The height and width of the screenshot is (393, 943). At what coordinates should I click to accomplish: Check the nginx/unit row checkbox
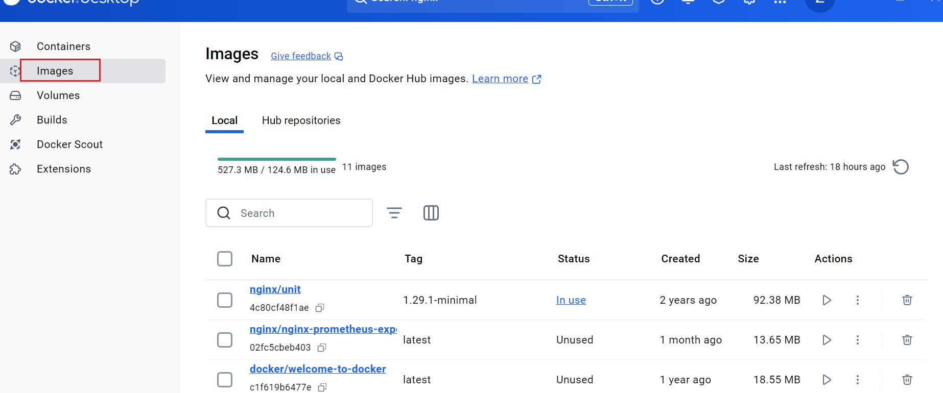tap(225, 300)
